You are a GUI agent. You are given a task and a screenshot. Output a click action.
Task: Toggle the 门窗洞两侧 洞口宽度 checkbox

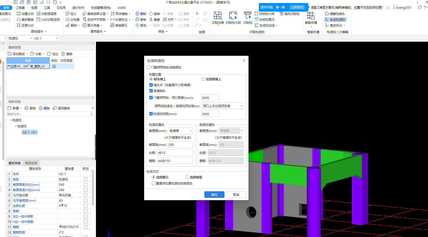click(x=151, y=98)
